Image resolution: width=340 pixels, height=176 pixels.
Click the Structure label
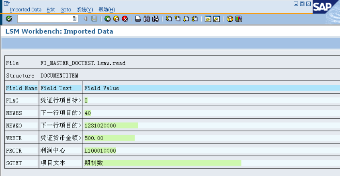pyautogui.click(x=20, y=76)
